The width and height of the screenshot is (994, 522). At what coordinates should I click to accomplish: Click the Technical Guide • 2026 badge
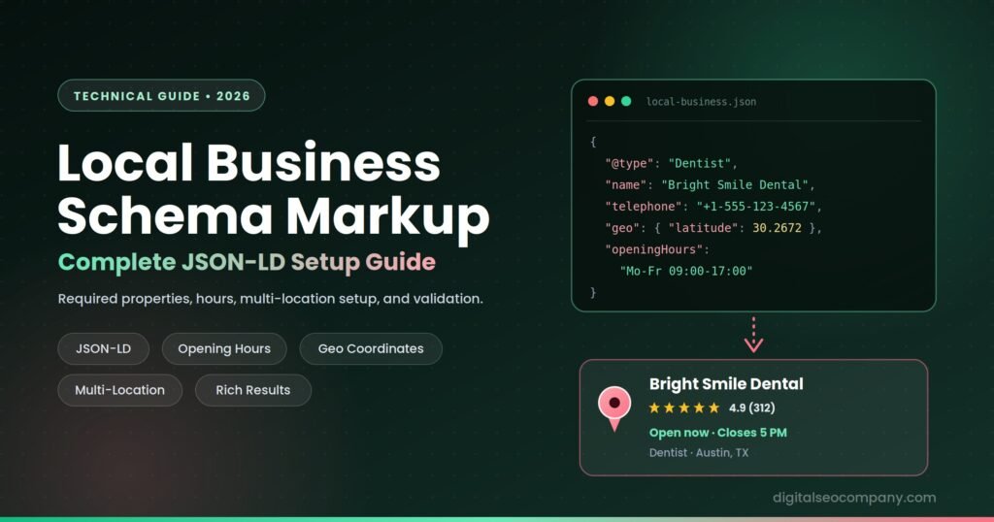(162, 96)
